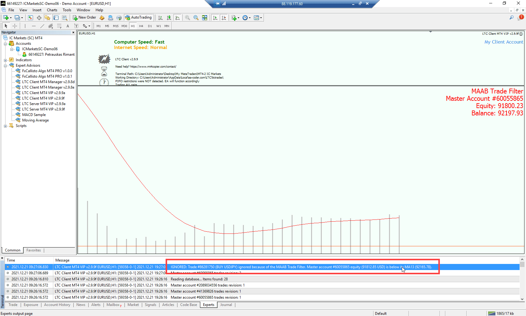Select the Equidistant Channel tool

pos(51,26)
